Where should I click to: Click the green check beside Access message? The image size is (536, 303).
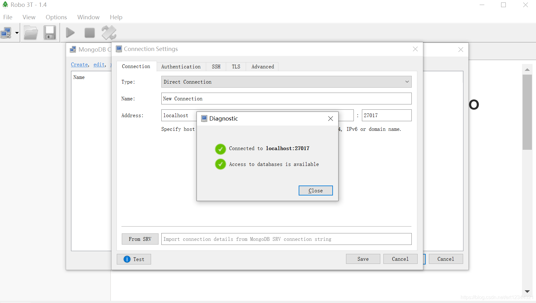pos(221,164)
